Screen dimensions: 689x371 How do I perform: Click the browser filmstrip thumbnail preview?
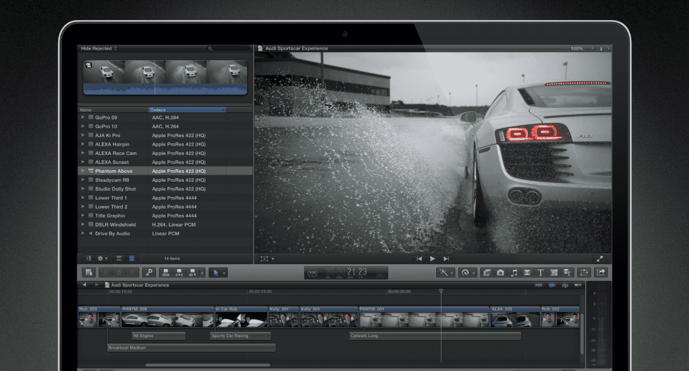(x=165, y=77)
